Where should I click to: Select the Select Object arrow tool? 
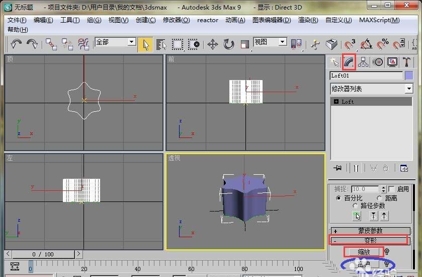pyautogui.click(x=146, y=44)
